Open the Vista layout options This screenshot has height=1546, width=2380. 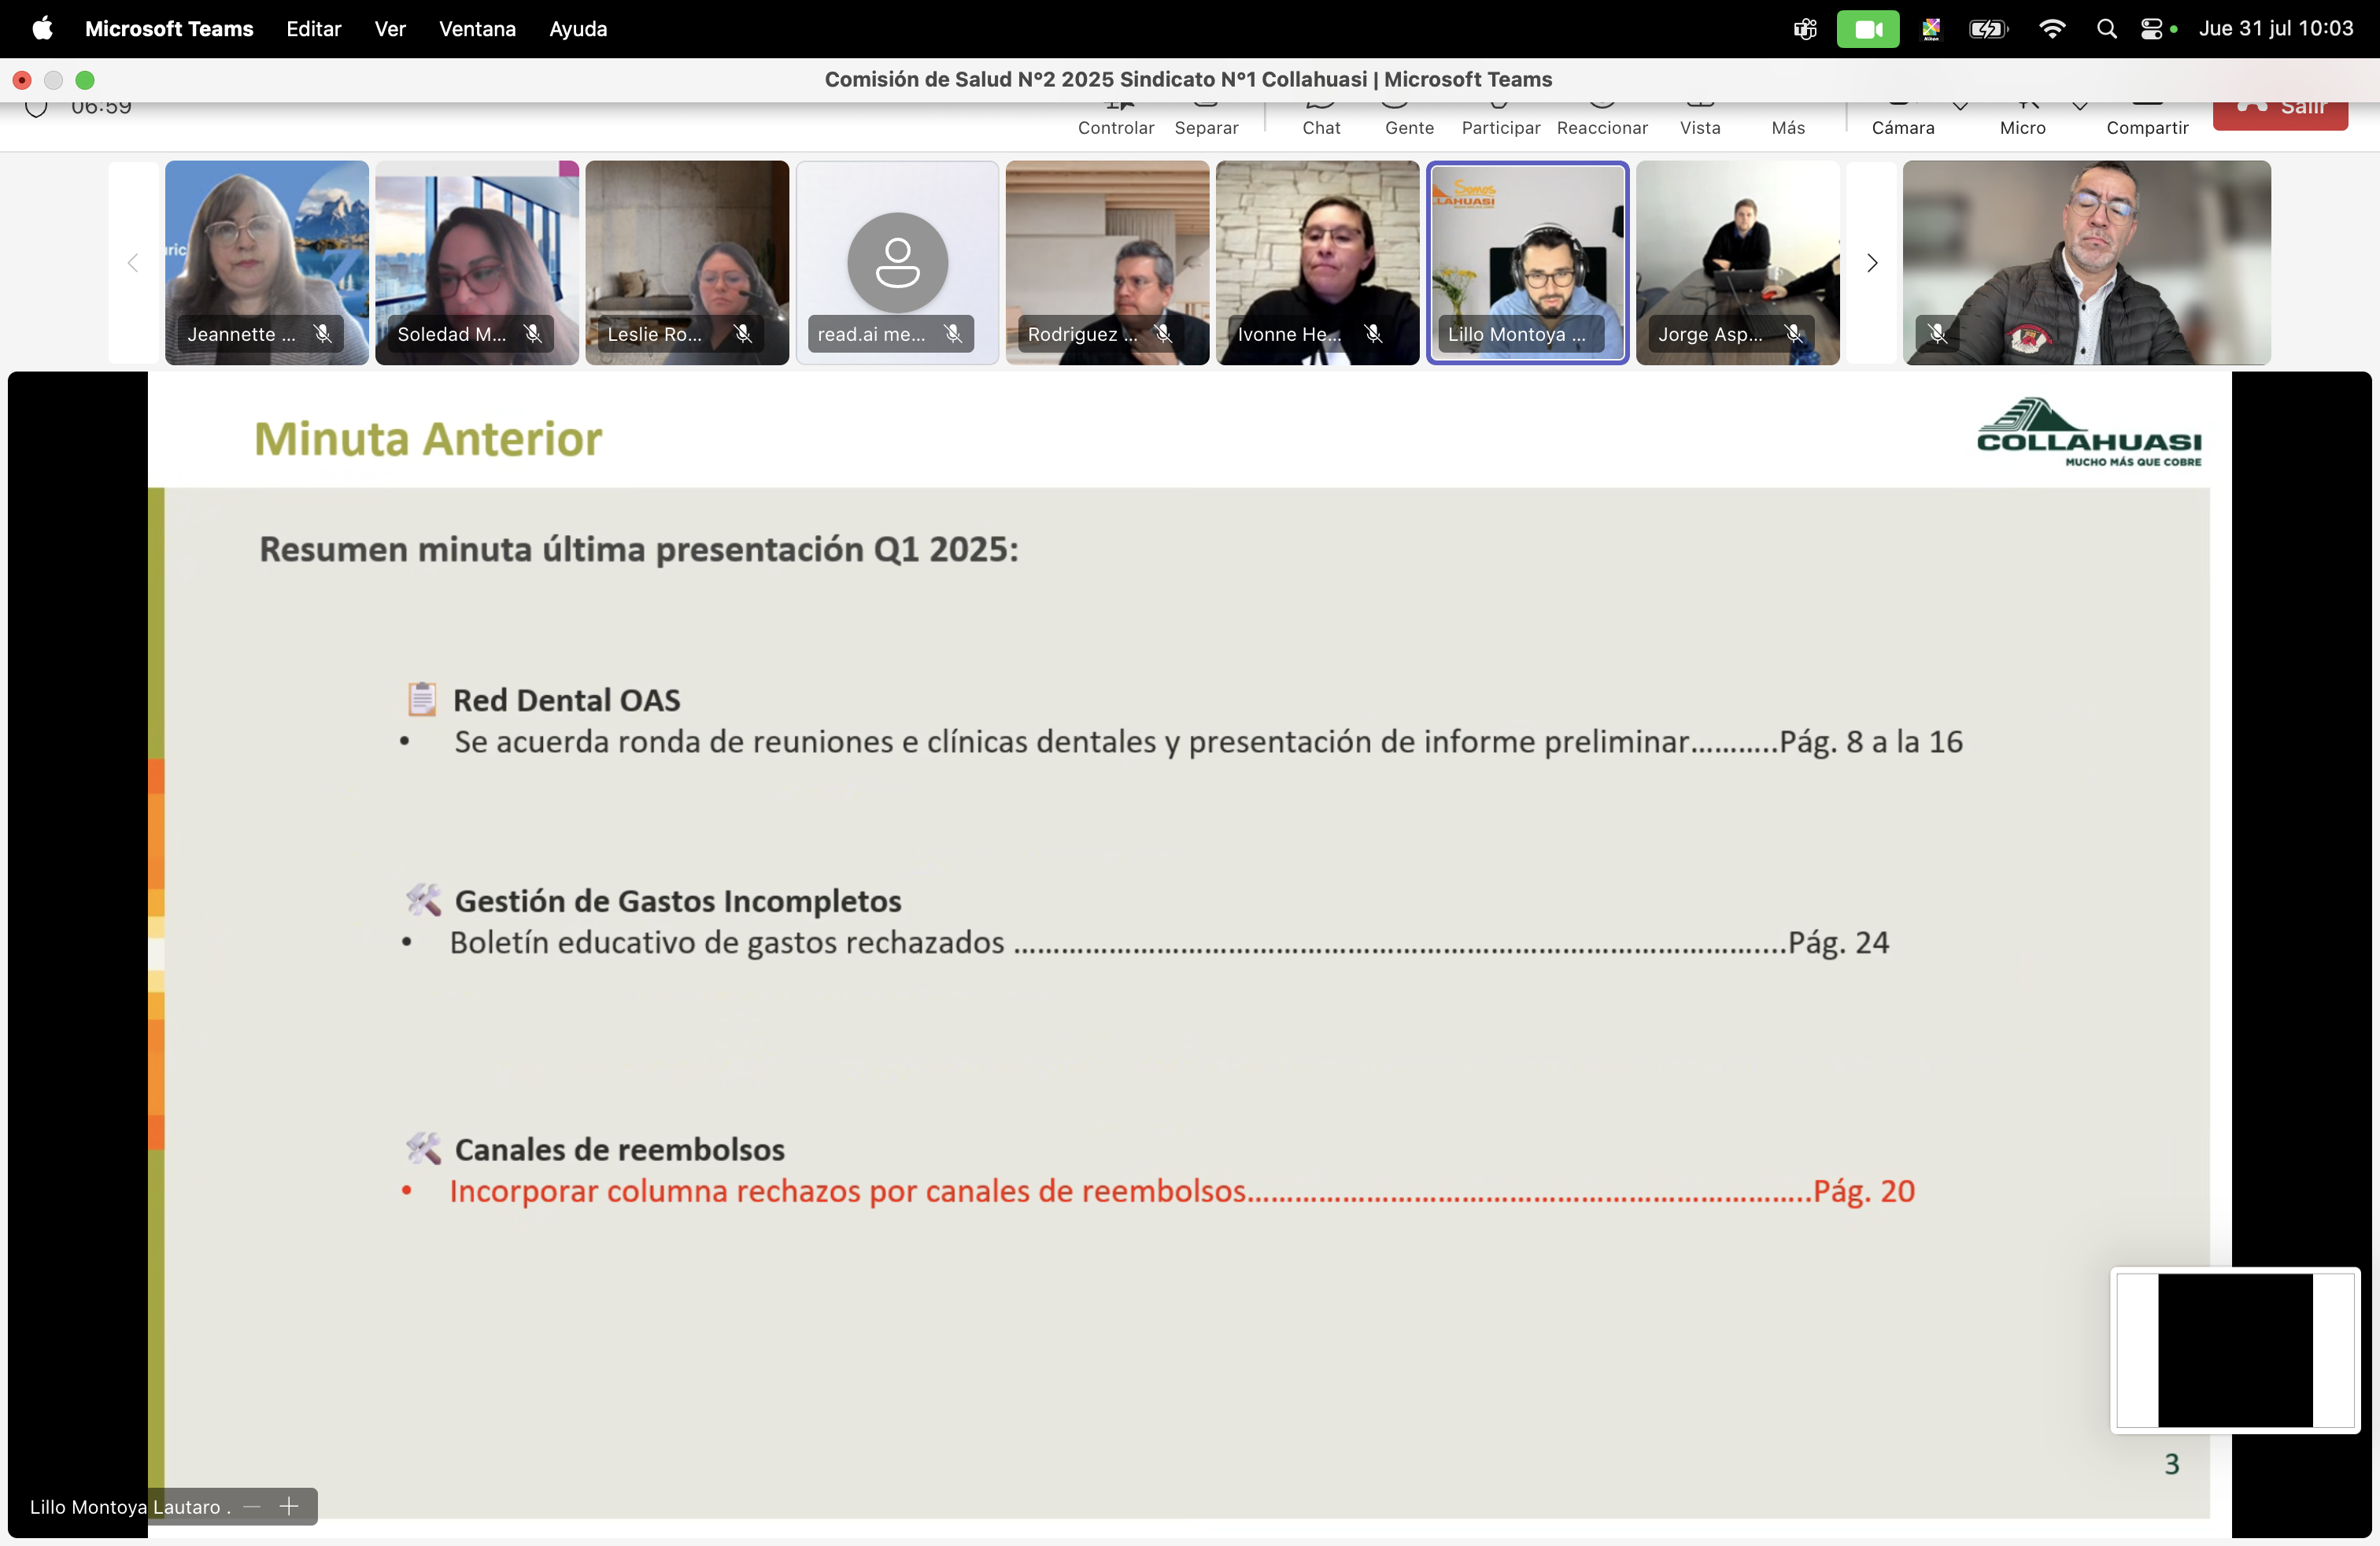(x=1700, y=118)
